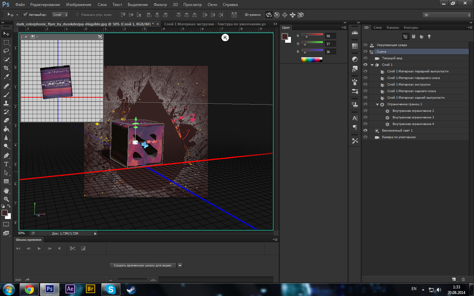Screen dimensions: 474x296
Task: Select the Zoom tool
Action: tap(6, 199)
